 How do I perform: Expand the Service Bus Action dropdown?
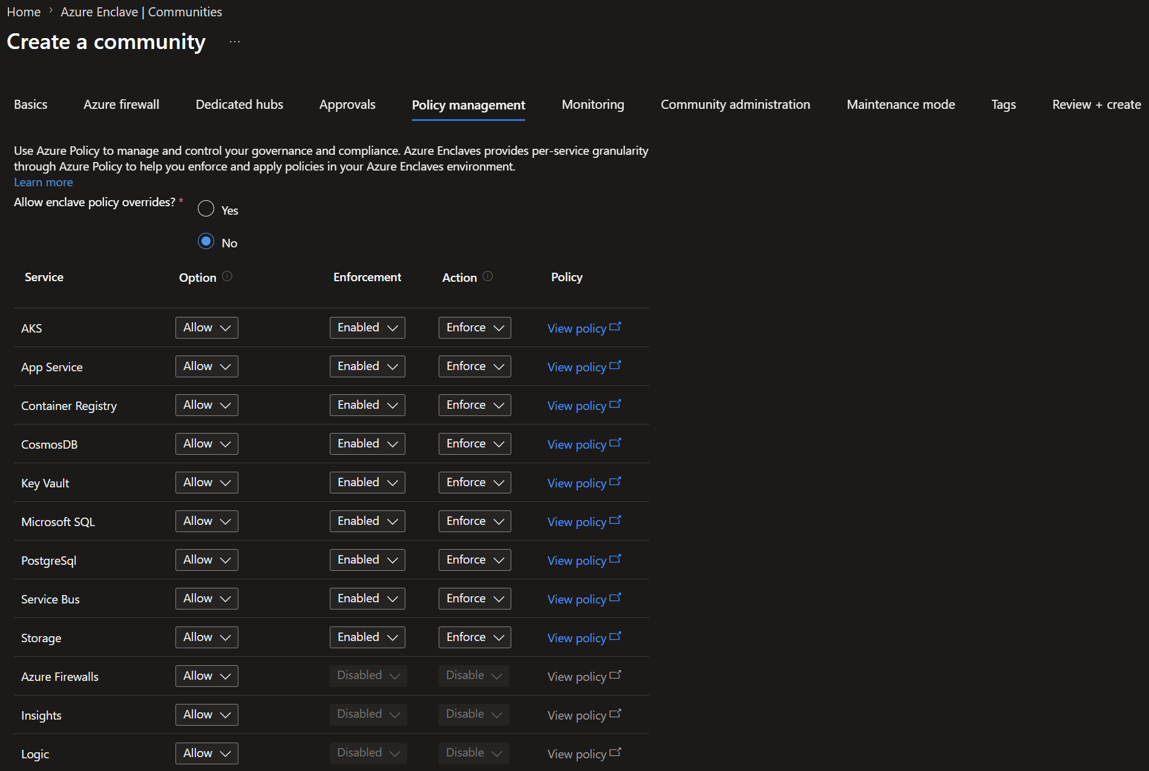pyautogui.click(x=475, y=599)
